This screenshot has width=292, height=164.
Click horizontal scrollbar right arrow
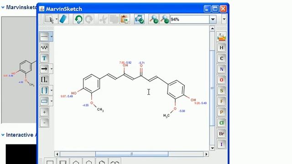pos(206,154)
